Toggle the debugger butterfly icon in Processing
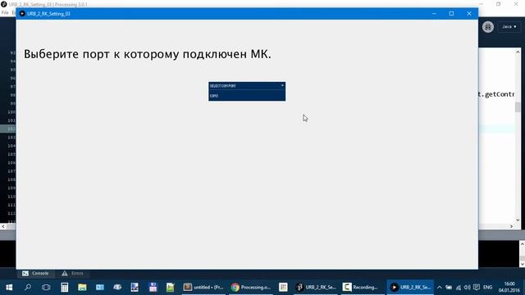 coord(488,27)
